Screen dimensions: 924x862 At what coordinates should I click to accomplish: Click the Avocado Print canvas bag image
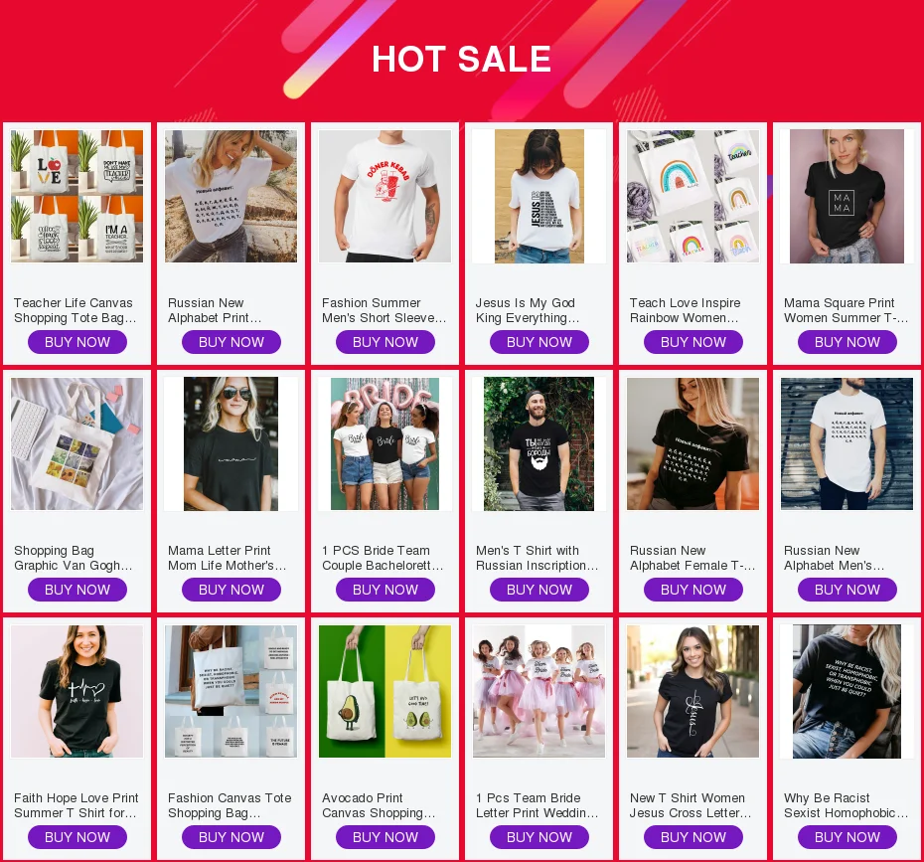click(385, 692)
